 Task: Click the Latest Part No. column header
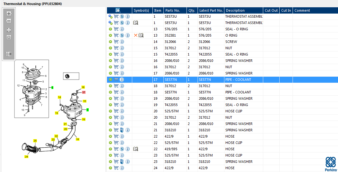point(211,10)
